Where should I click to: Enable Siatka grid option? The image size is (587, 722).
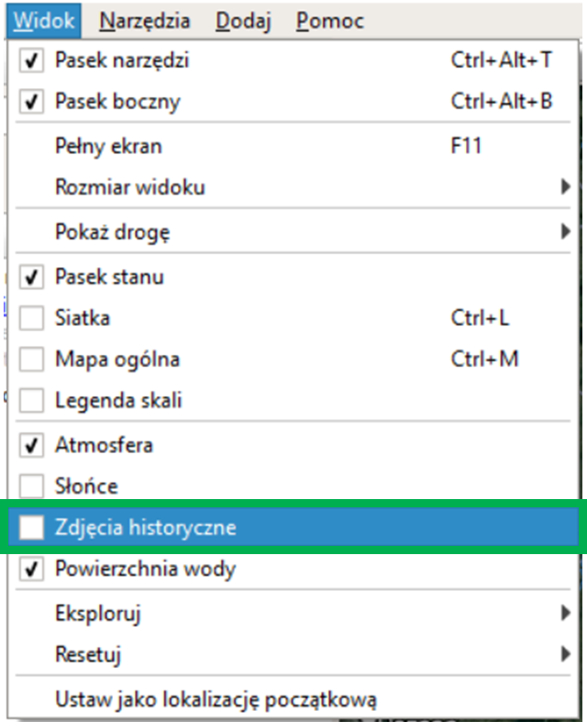tap(32, 318)
